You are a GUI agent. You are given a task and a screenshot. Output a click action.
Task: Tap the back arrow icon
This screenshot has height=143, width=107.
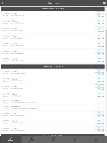tap(3, 3)
